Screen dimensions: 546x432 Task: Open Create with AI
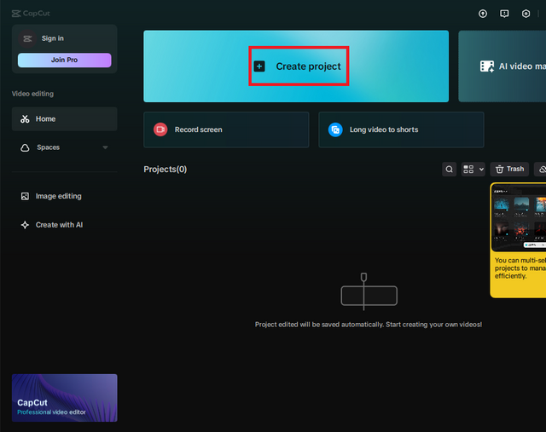pos(65,225)
